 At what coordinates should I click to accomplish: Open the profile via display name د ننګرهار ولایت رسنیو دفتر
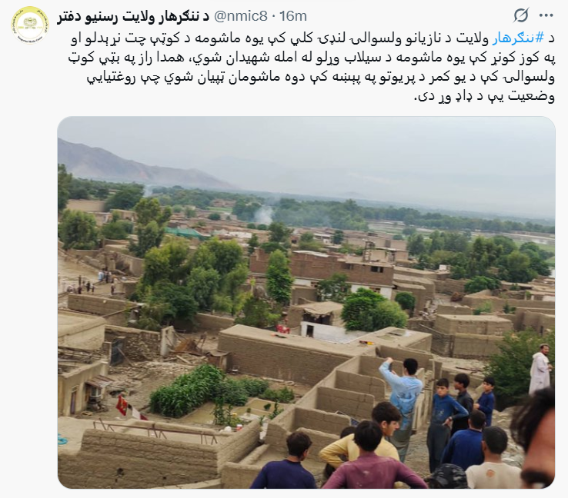[133, 16]
